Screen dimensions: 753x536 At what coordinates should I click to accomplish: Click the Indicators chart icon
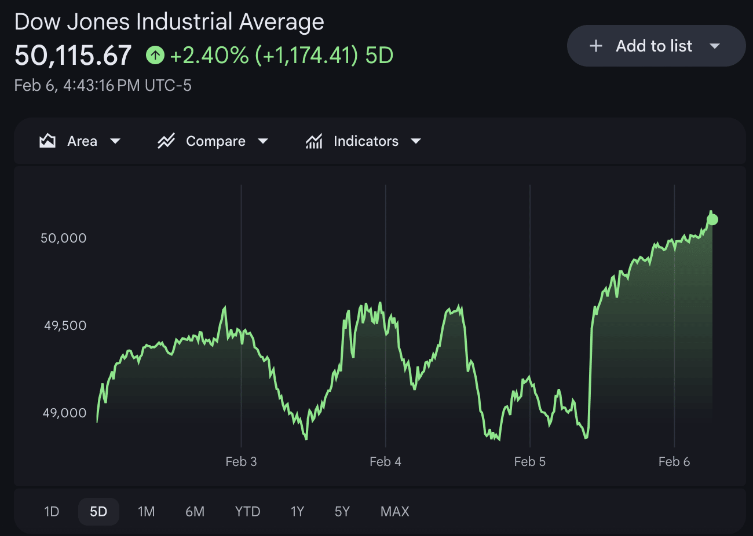click(314, 141)
